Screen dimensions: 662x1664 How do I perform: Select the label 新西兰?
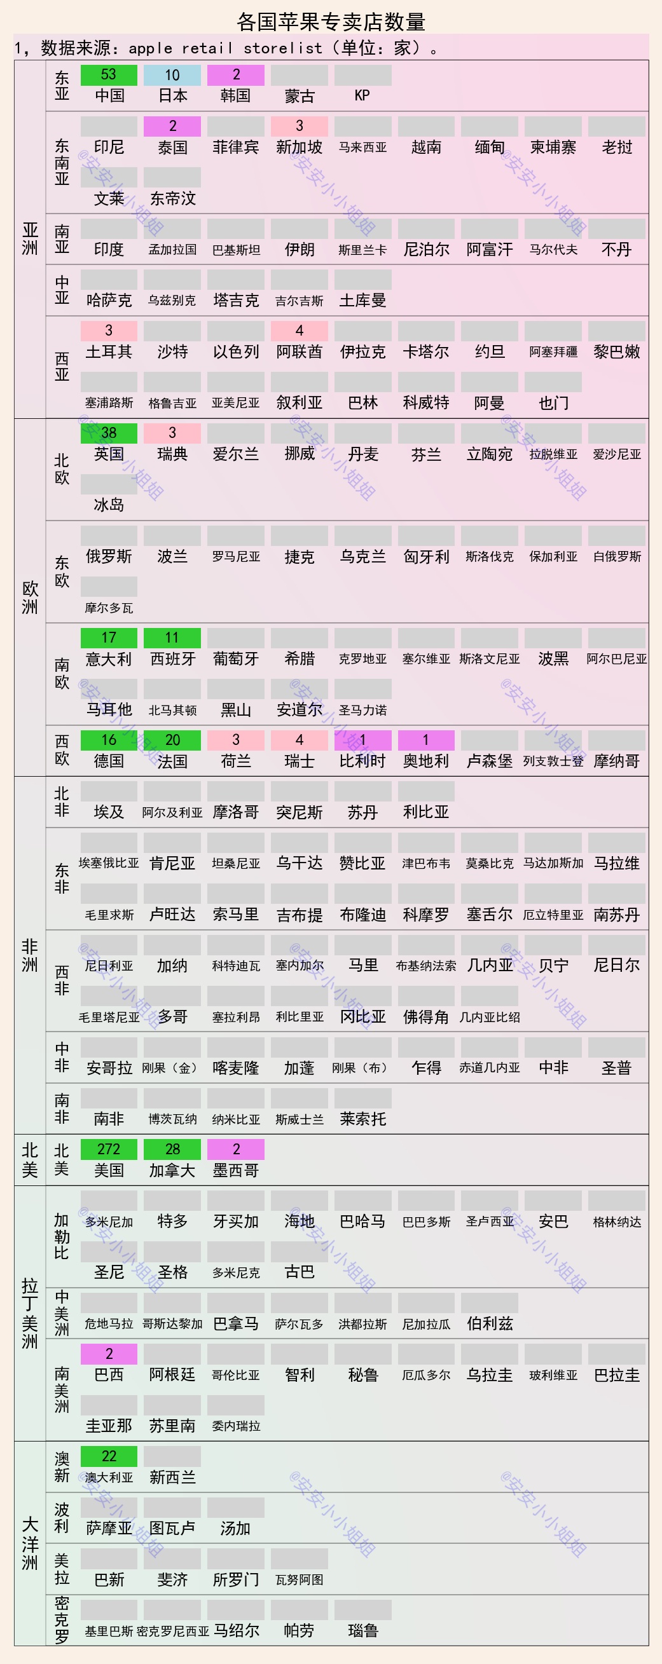(172, 1477)
